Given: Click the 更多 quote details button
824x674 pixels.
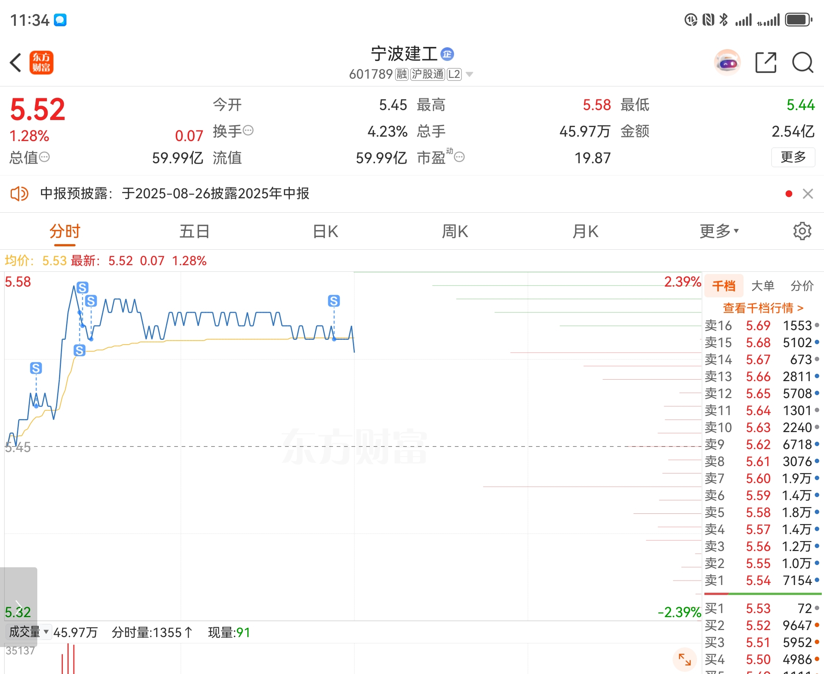Looking at the screenshot, I should click(x=793, y=157).
